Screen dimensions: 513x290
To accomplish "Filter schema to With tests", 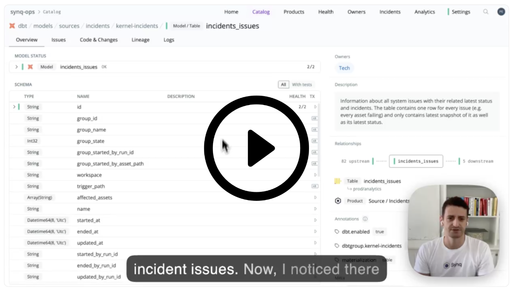I will click(302, 84).
